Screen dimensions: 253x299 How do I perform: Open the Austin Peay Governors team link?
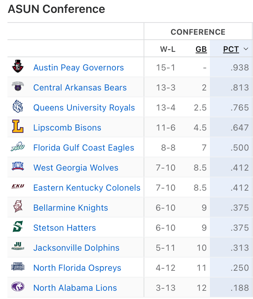coord(78,68)
